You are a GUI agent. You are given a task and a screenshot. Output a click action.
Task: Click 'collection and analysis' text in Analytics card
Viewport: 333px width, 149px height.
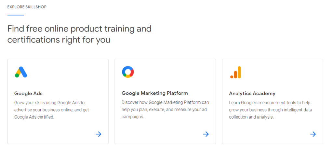coord(251,117)
